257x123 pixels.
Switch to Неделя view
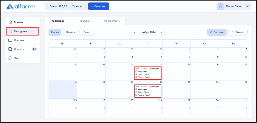point(70,32)
